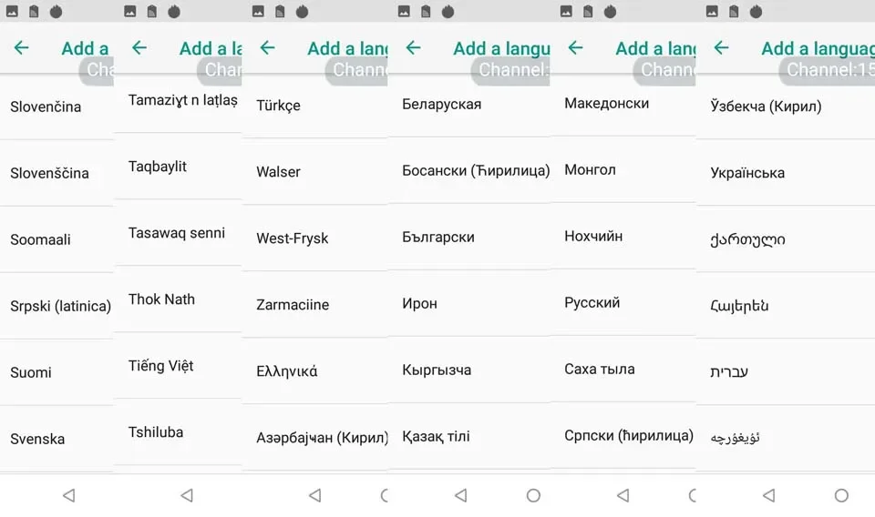Tap the navigation back triangle under Tshiluba
Image resolution: width=875 pixels, height=517 pixels.
(187, 495)
